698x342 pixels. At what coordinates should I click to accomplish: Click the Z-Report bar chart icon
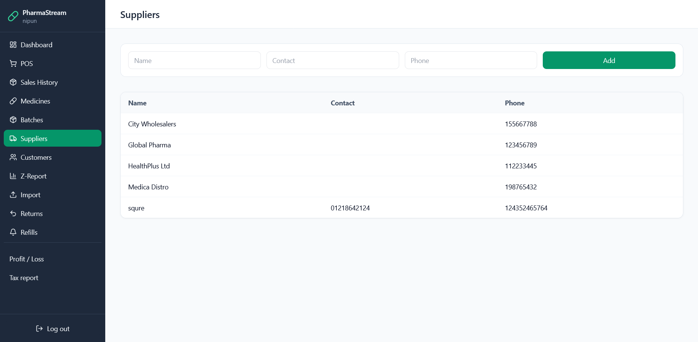(13, 176)
